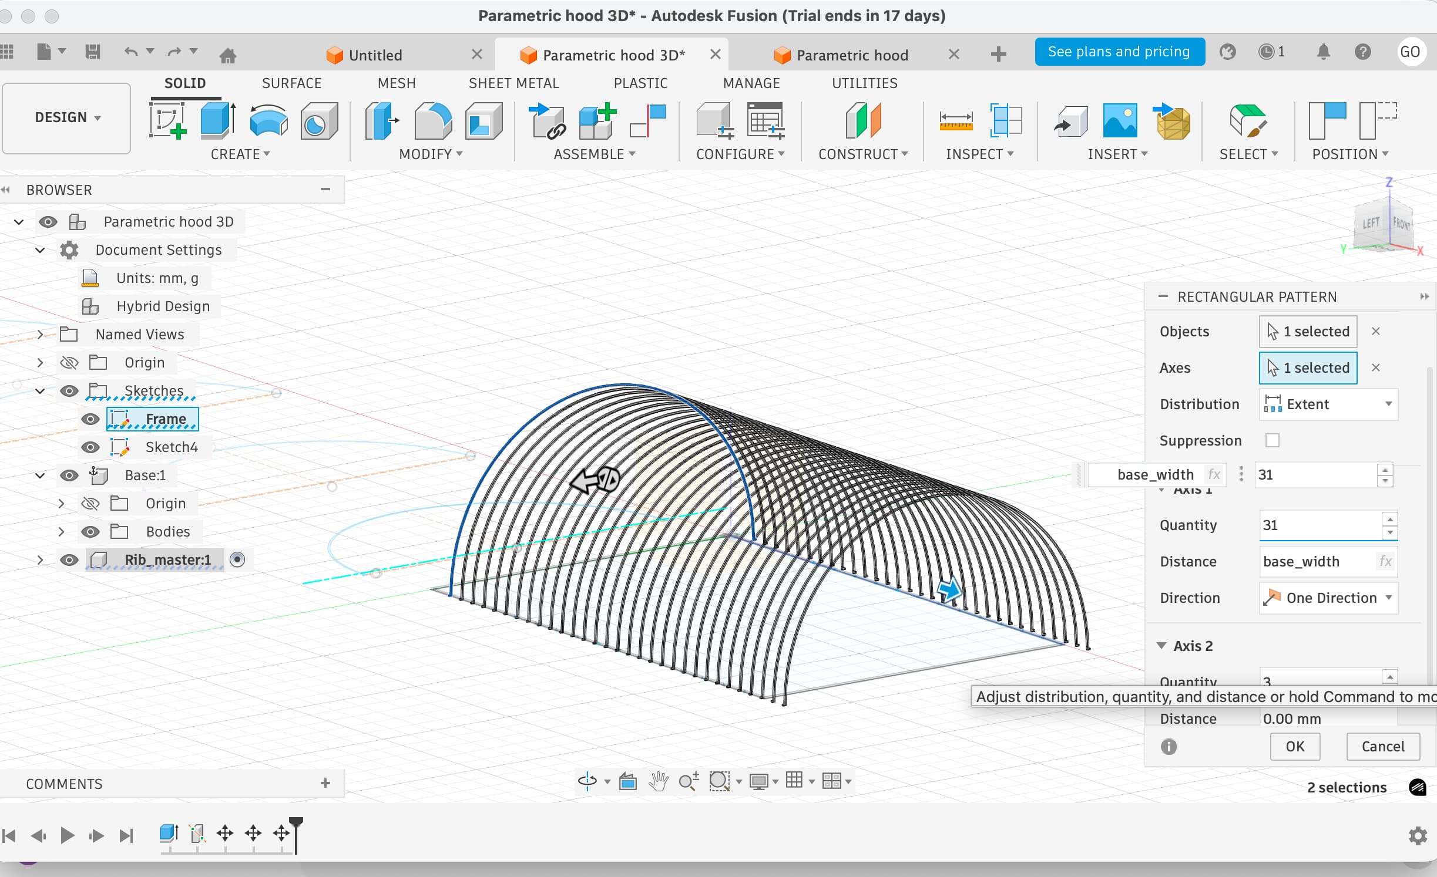
Task: Activate the Rib_master:1 component radio button
Action: (237, 559)
